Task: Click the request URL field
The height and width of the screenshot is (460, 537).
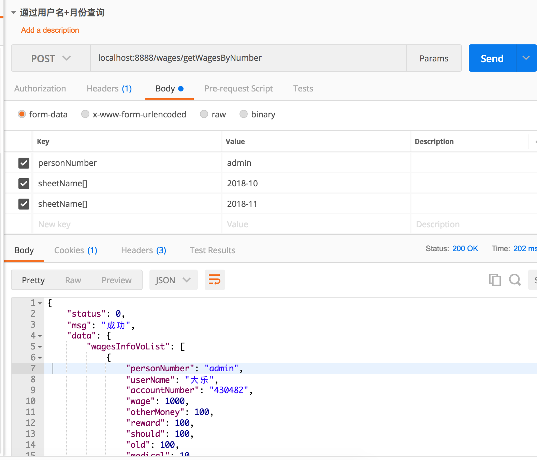Action: 248,58
